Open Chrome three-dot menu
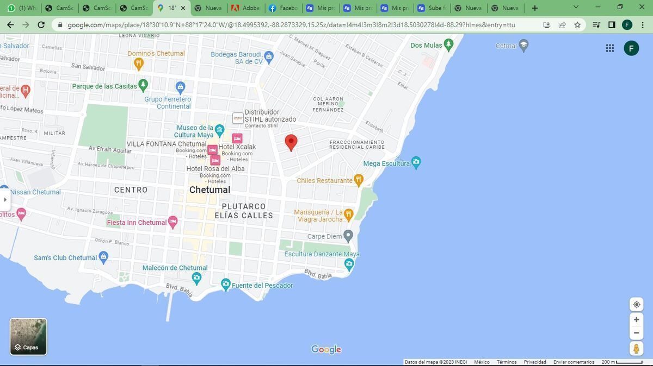 [x=643, y=25]
